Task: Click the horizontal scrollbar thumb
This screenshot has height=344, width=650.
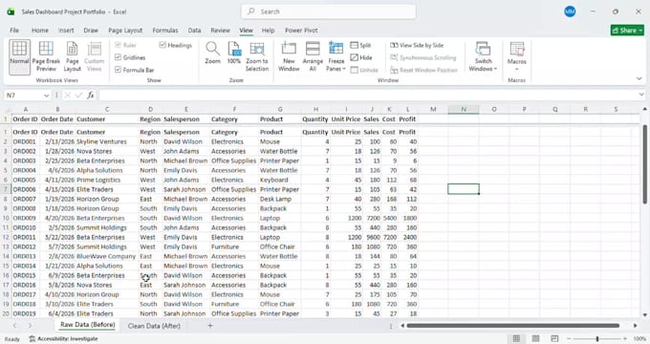Action: pyautogui.click(x=512, y=326)
